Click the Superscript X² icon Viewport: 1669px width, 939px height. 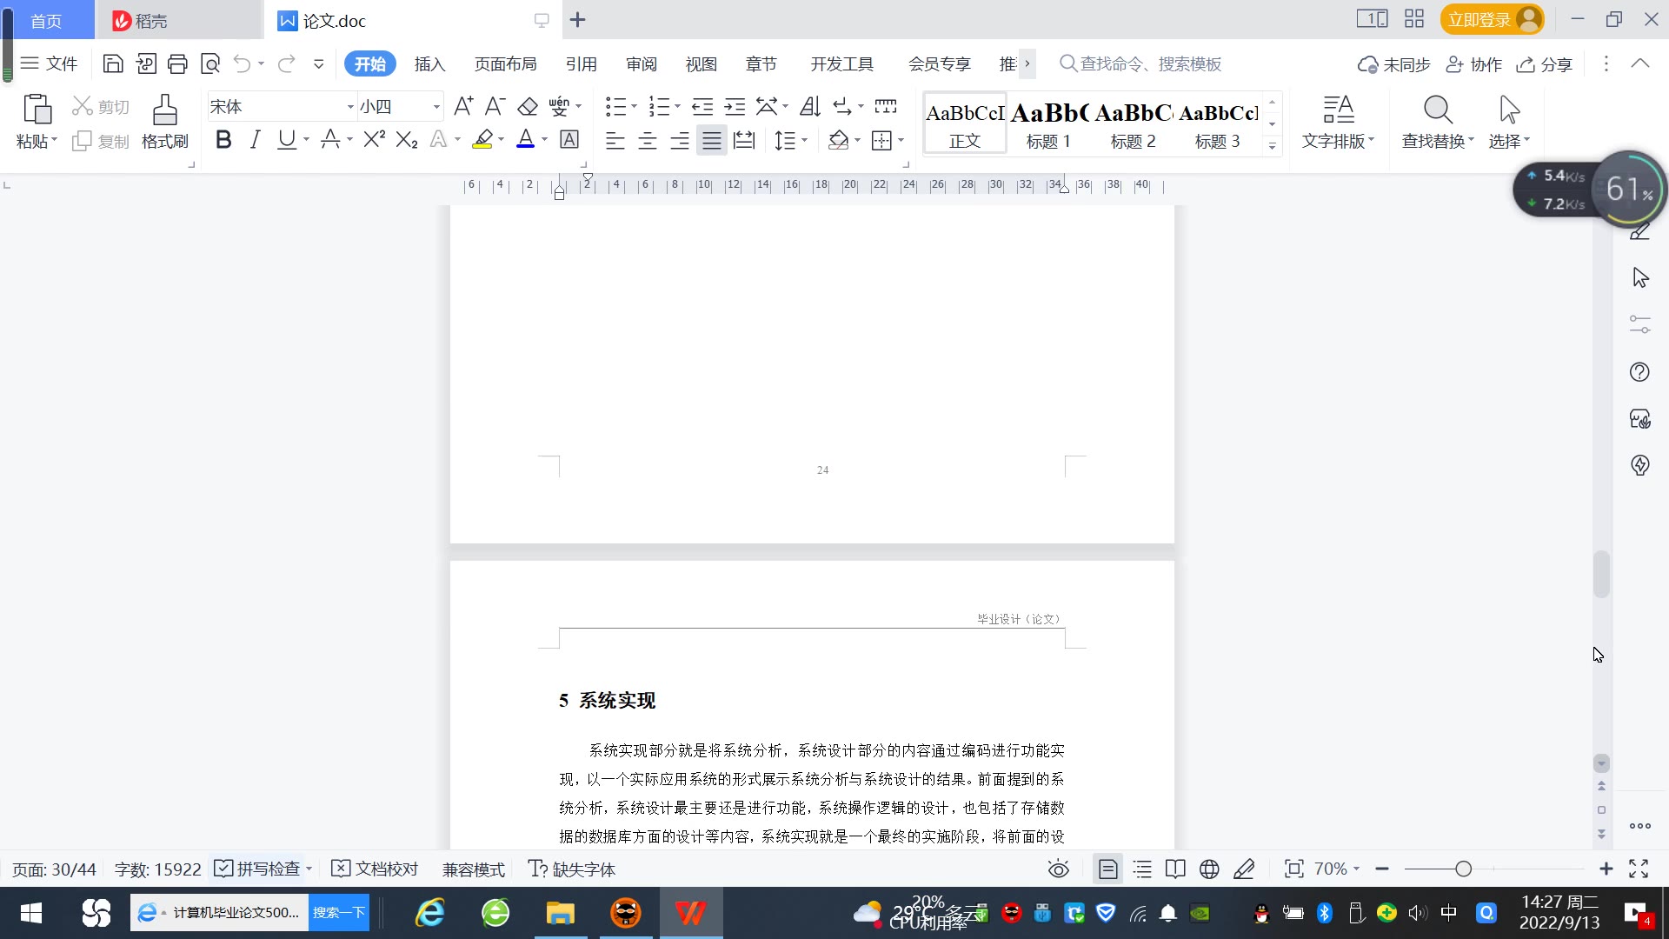(x=374, y=140)
